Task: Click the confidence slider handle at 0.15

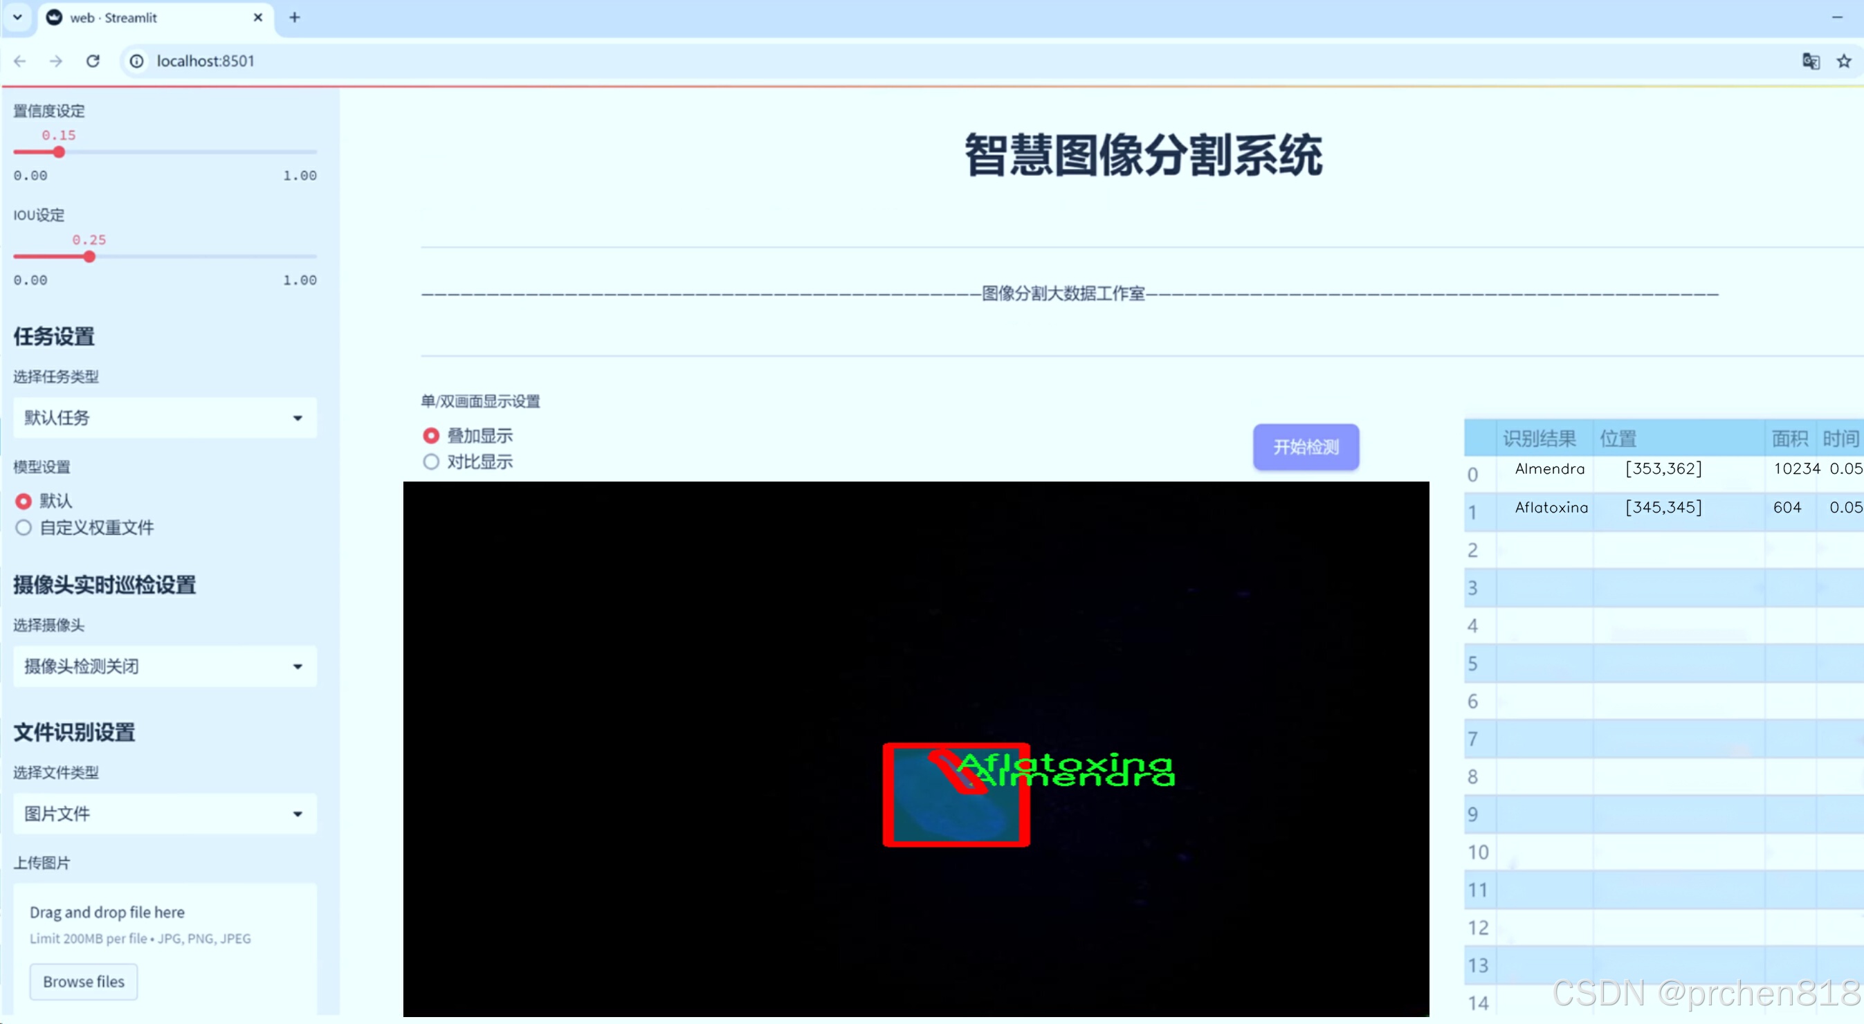Action: pyautogui.click(x=60, y=152)
